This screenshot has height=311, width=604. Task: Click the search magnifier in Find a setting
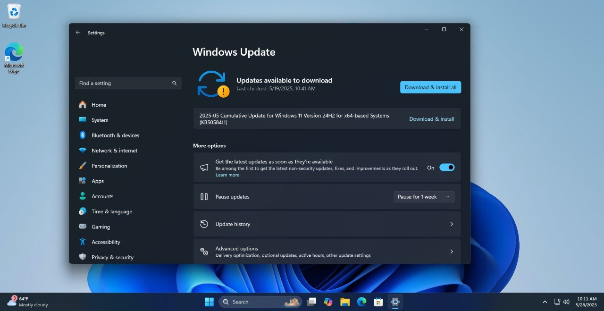pos(174,83)
